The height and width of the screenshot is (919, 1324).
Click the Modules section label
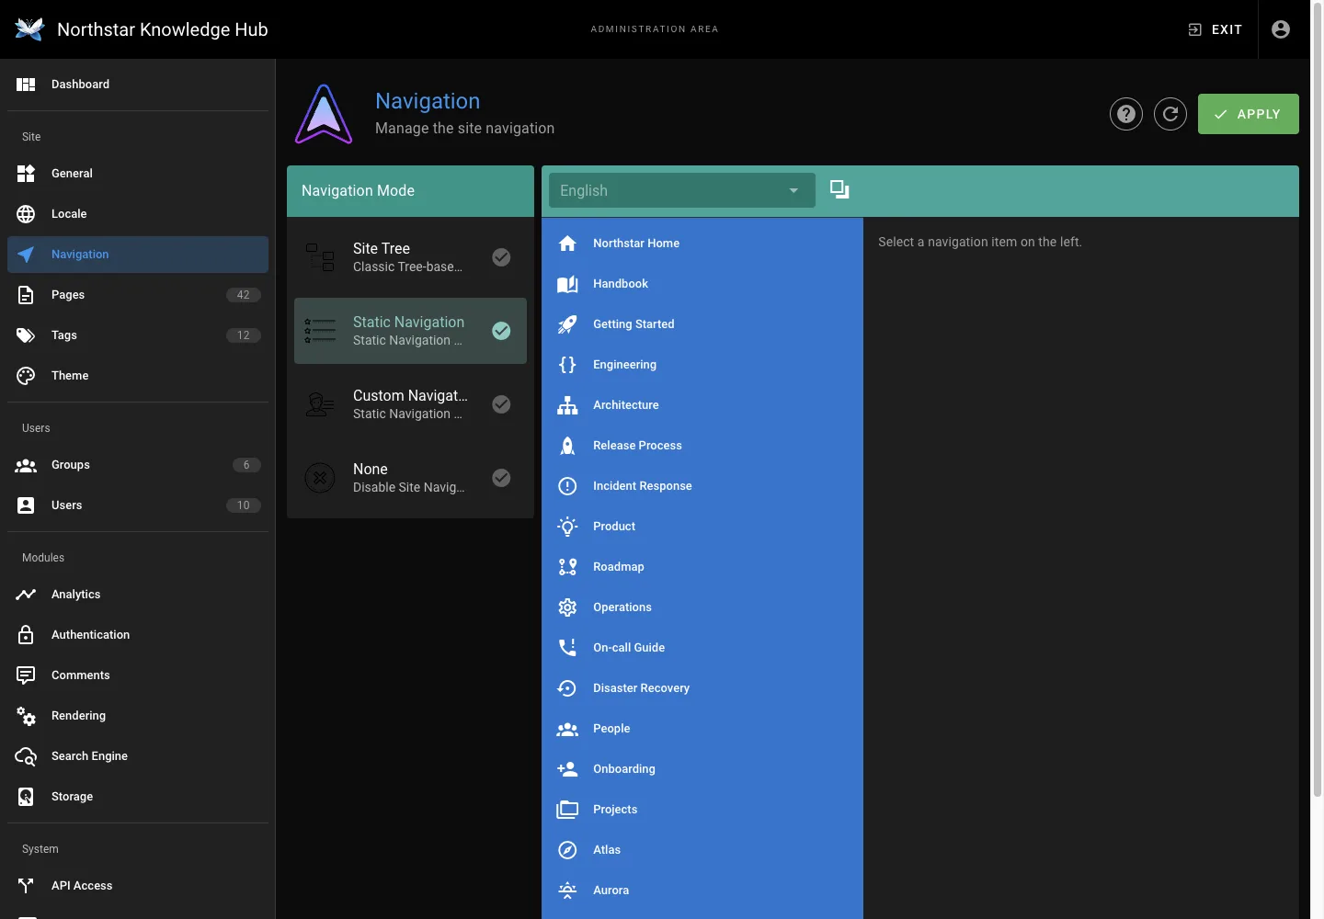coord(43,558)
